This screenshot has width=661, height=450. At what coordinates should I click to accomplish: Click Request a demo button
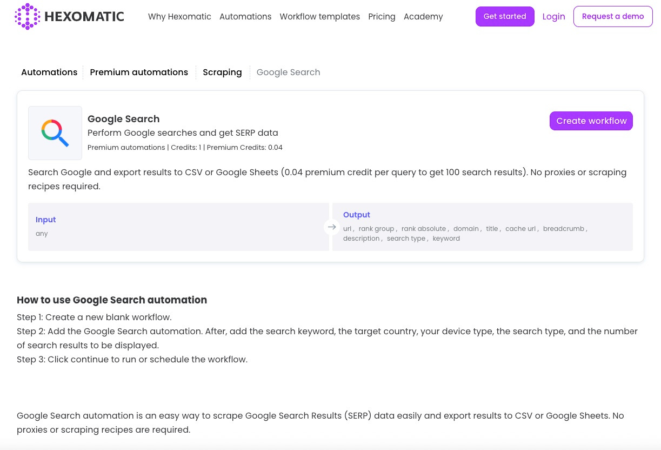[x=613, y=16]
